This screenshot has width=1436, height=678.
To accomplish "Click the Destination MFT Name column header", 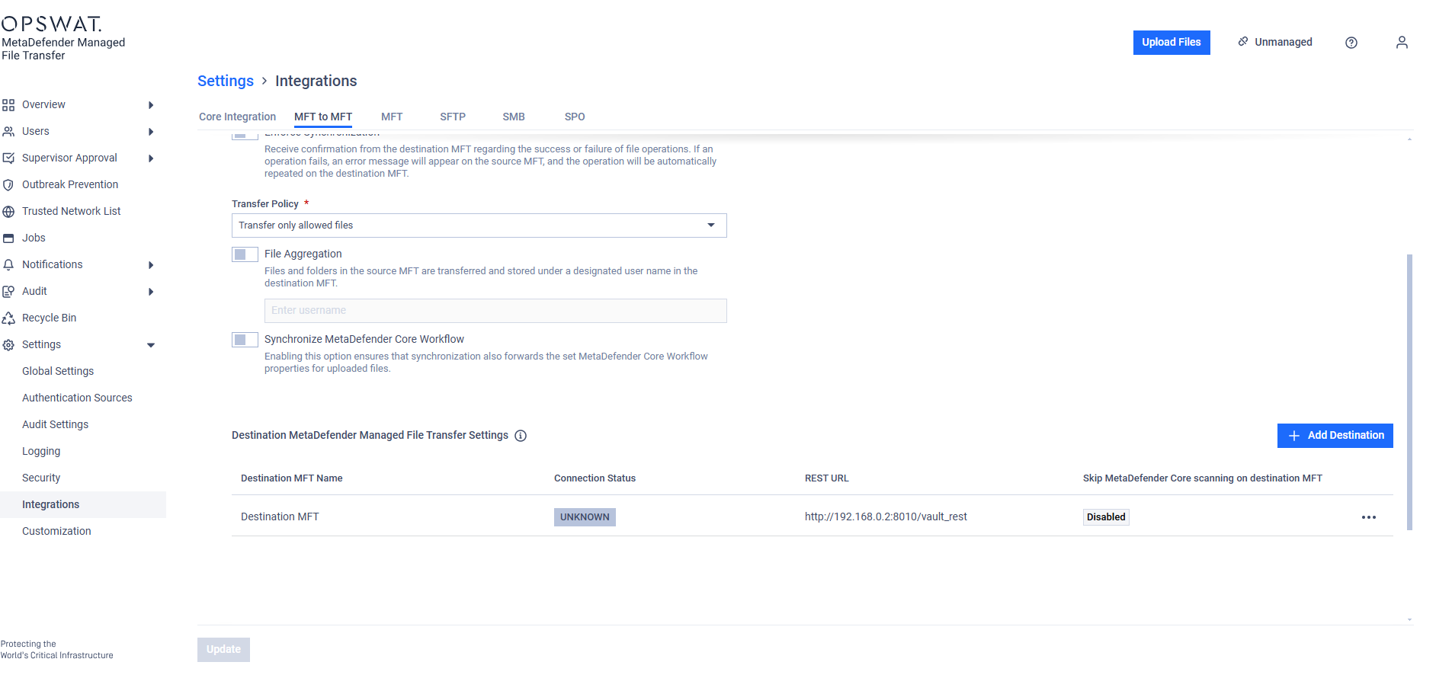I will [291, 478].
